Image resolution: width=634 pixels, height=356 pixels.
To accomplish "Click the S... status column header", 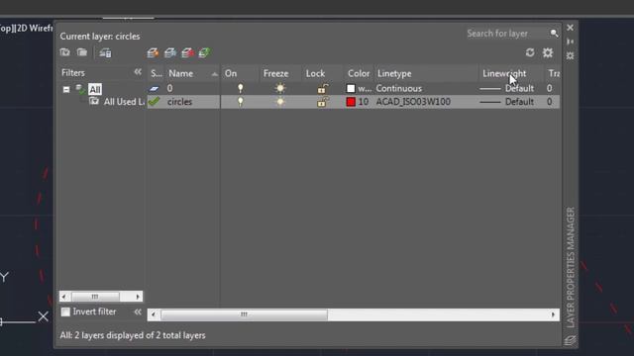I will coord(157,73).
